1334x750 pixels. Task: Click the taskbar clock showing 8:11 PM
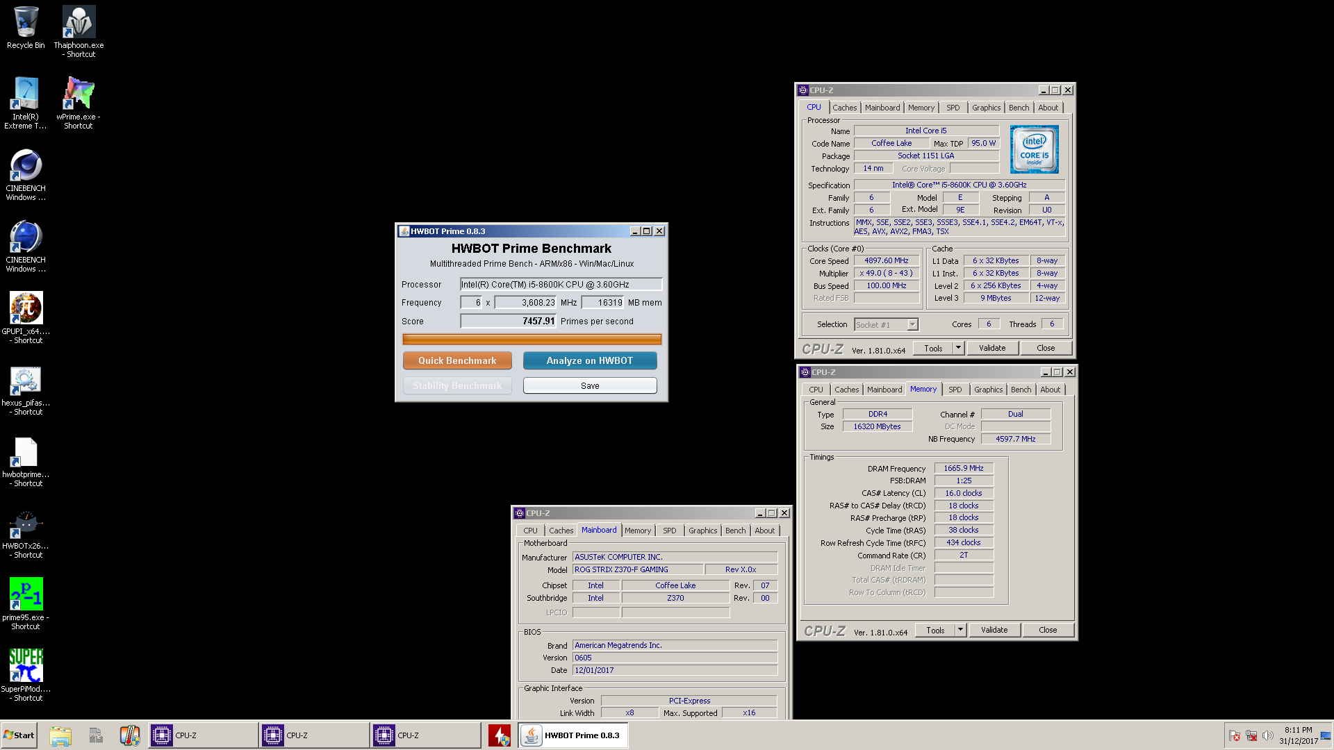[x=1298, y=735]
